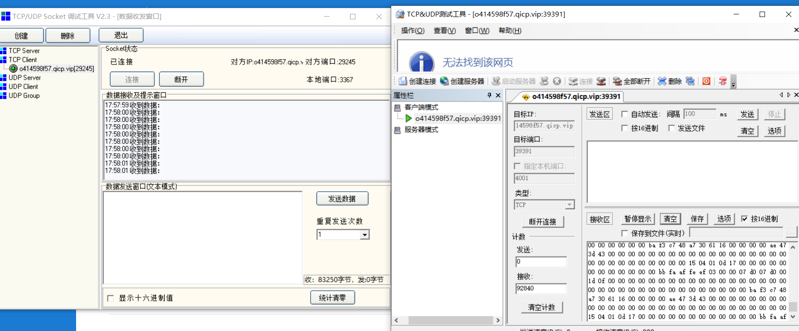
Task: Enable the 自动发送 checkbox
Action: tap(624, 114)
